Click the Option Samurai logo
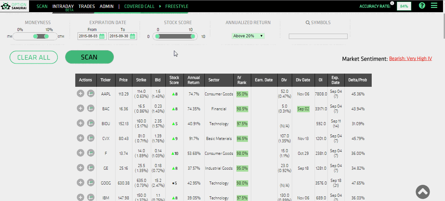 [x=15, y=6]
